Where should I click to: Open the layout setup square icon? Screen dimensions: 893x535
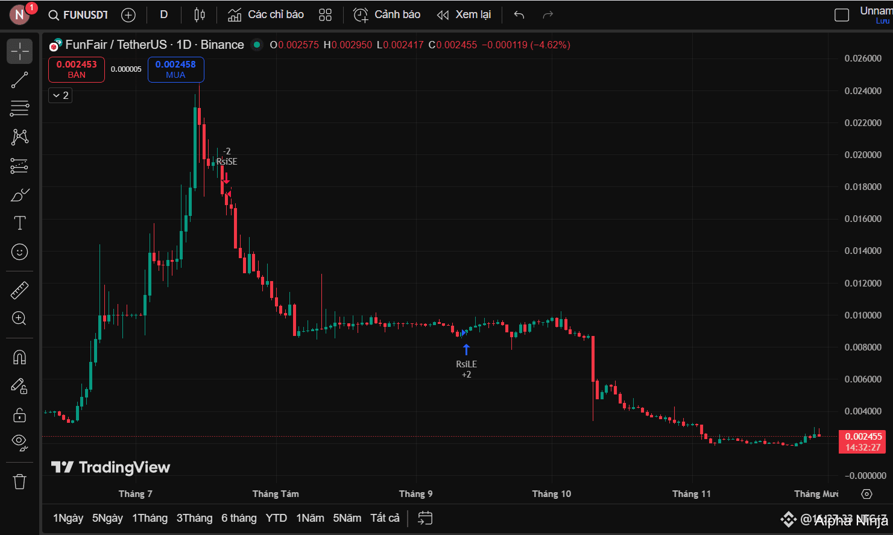[842, 15]
